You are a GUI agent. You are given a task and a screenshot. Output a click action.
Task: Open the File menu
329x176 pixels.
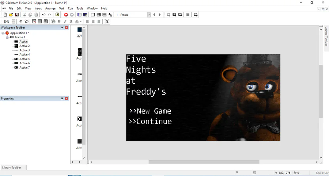(x=11, y=8)
